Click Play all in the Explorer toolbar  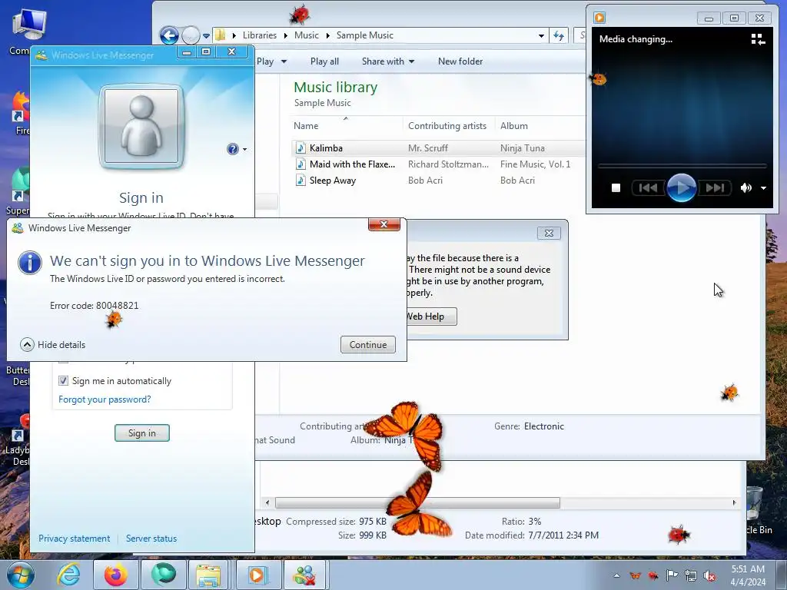(x=324, y=61)
